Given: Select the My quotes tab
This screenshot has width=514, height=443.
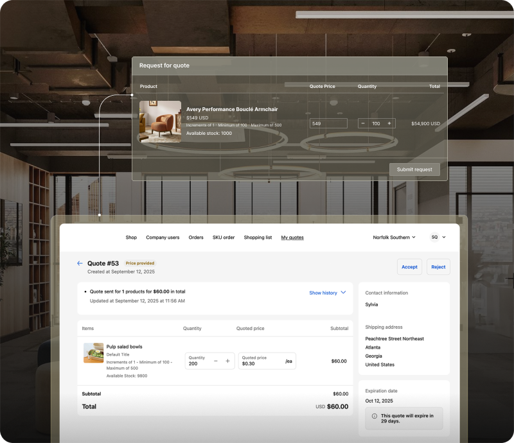Looking at the screenshot, I should (x=292, y=238).
